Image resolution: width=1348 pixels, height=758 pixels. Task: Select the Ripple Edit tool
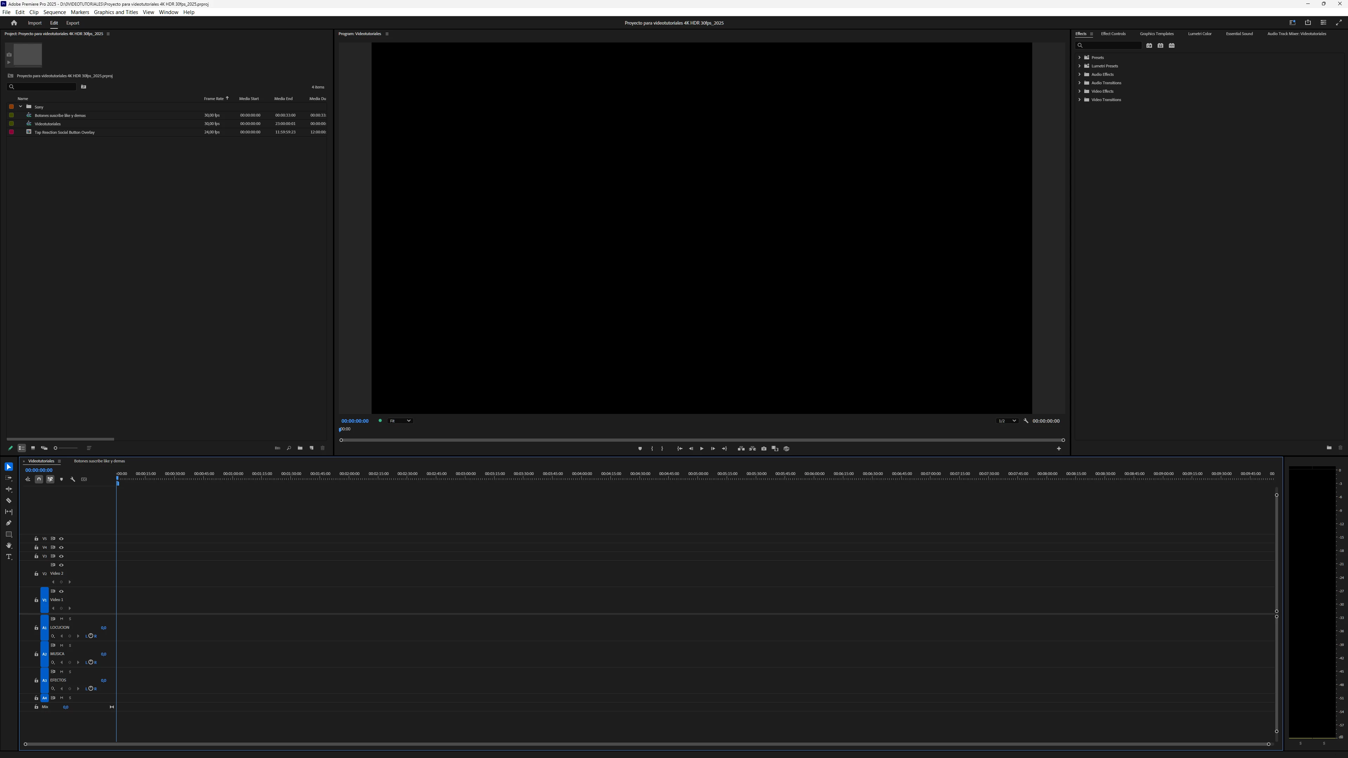pyautogui.click(x=9, y=489)
